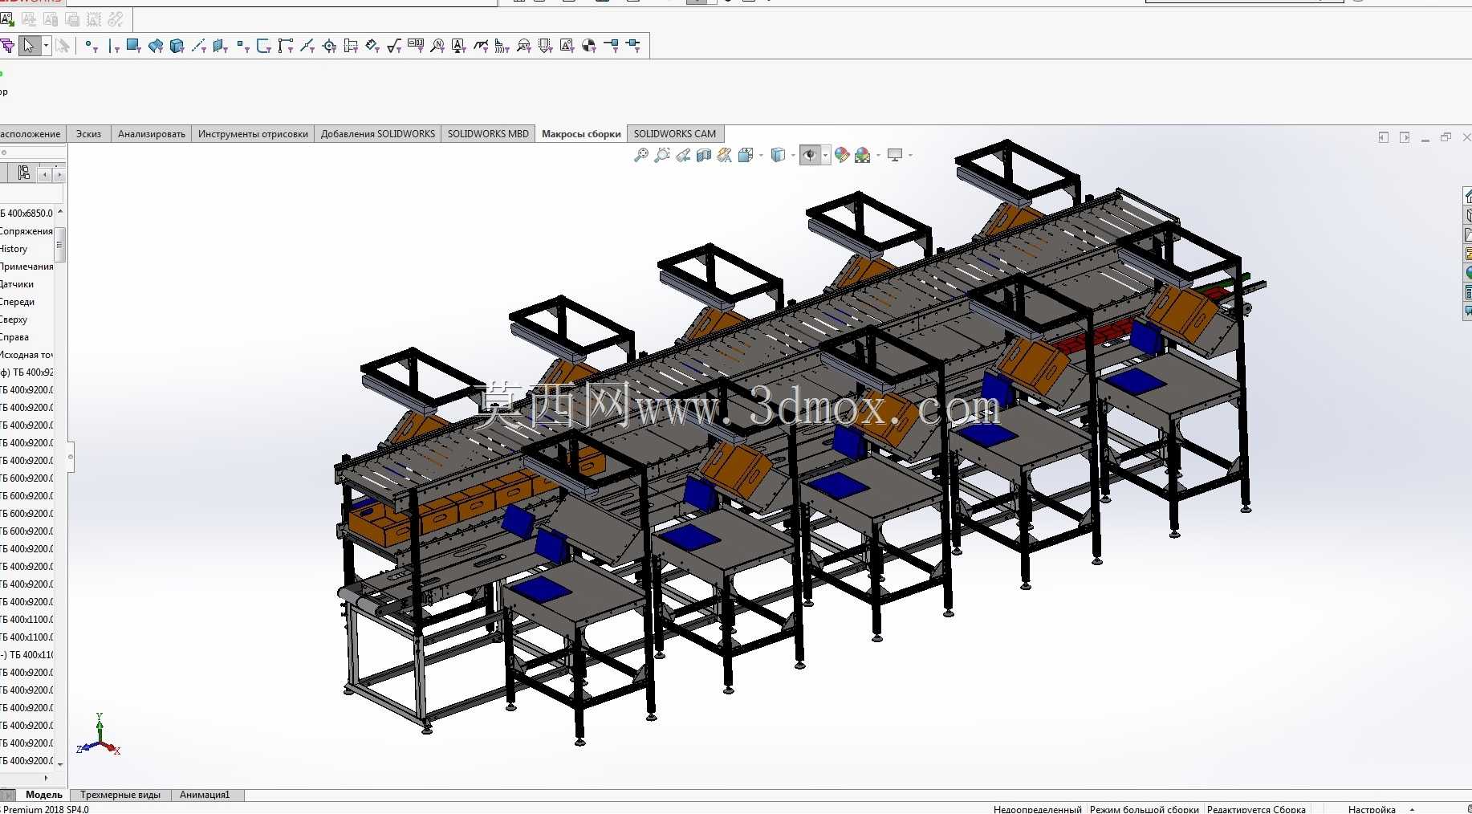Activate the Select arrow cursor tool
1472x814 pixels.
click(29, 46)
